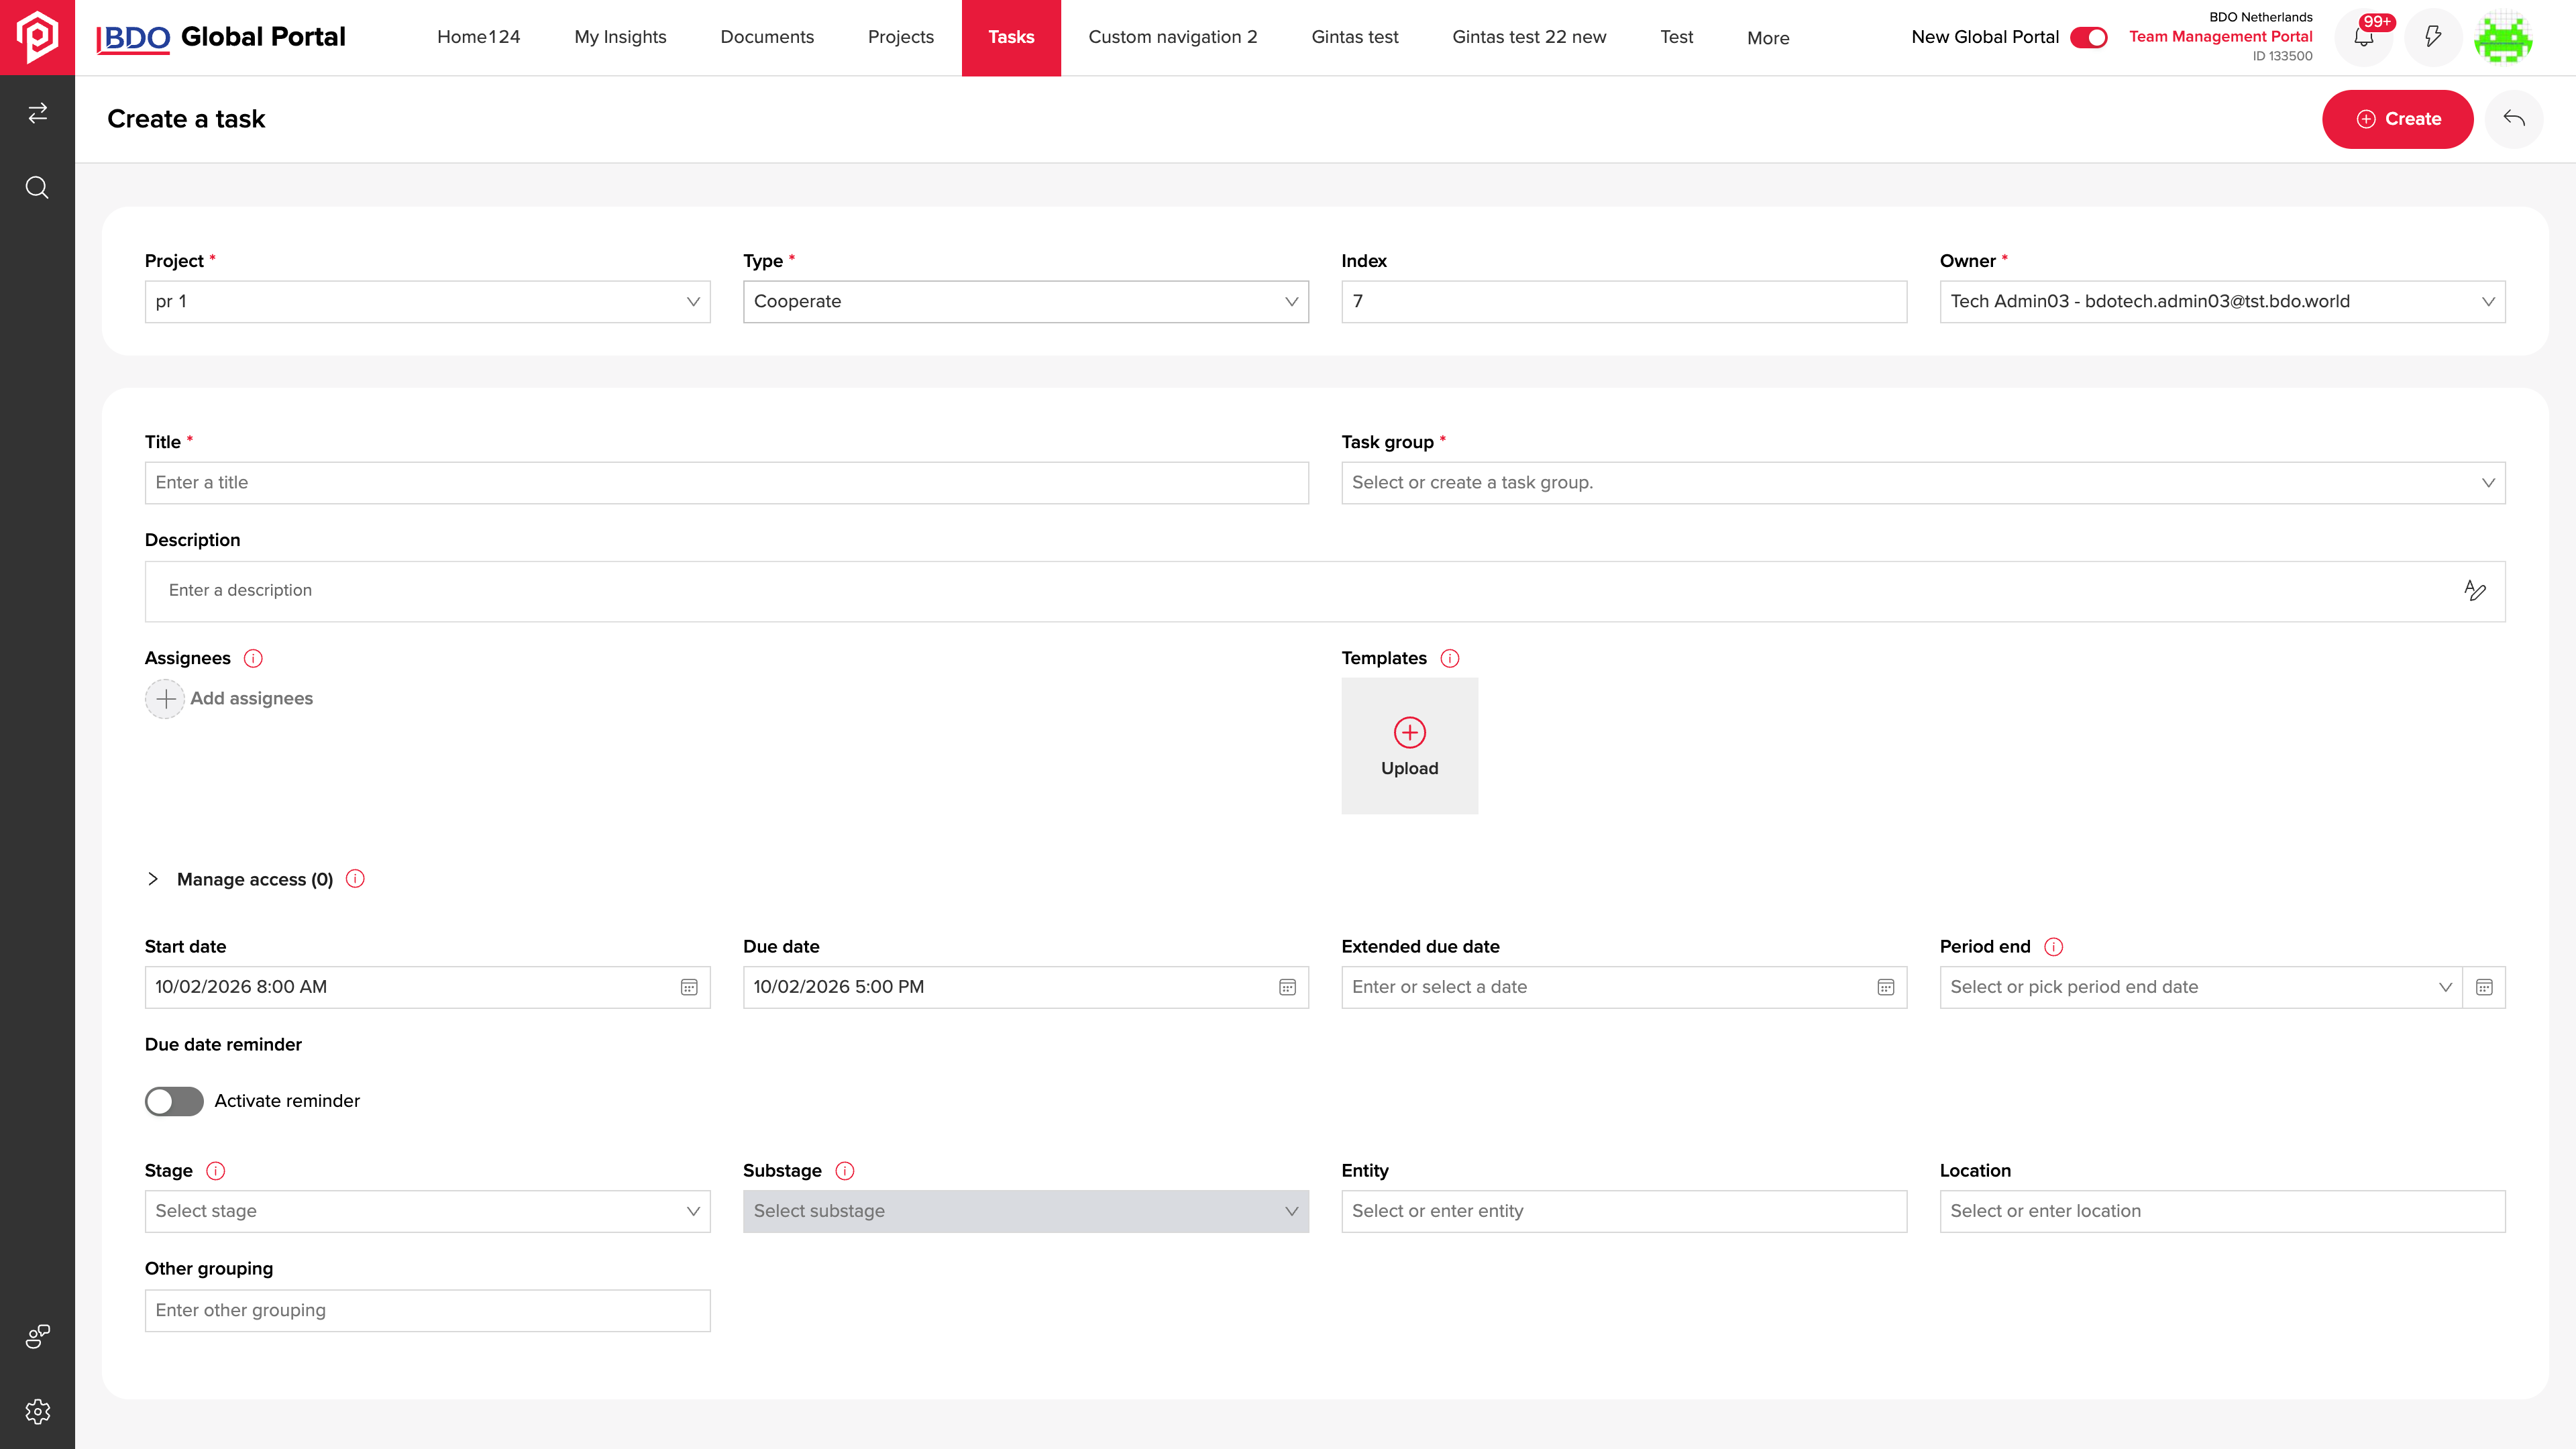2576x1449 pixels.
Task: Open the search icon in sidebar
Action: click(x=37, y=188)
